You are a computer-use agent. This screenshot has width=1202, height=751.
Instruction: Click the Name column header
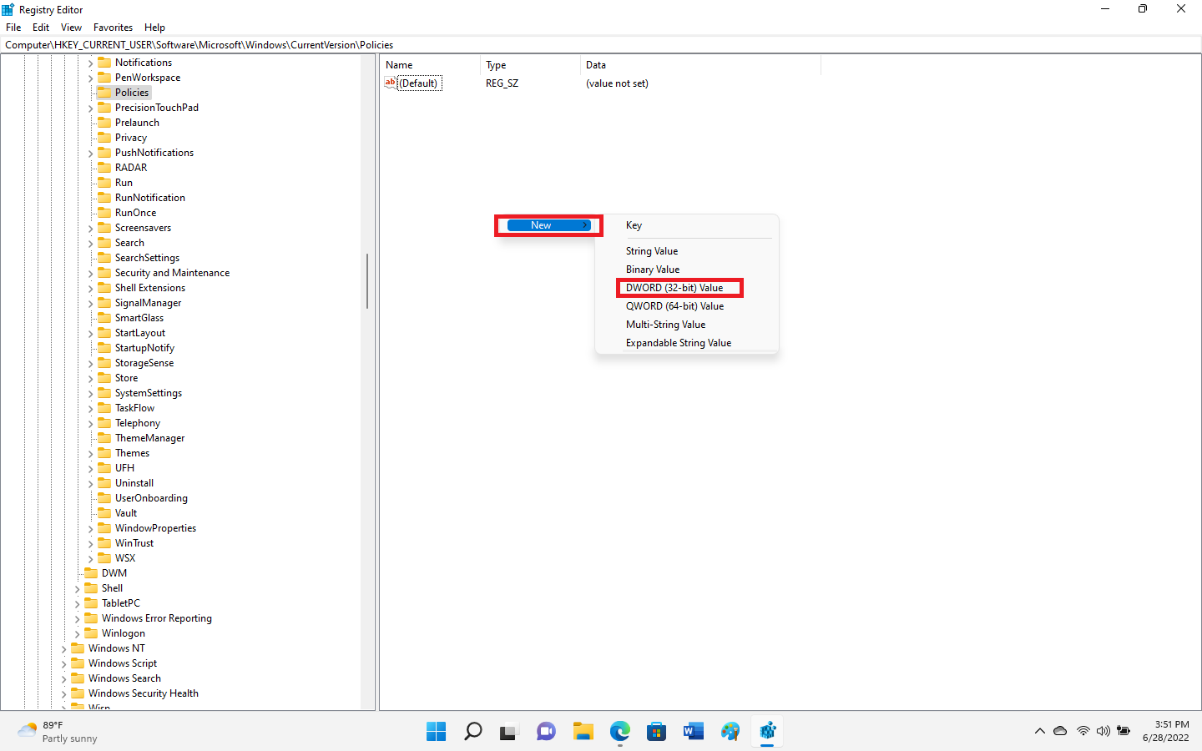pyautogui.click(x=430, y=65)
